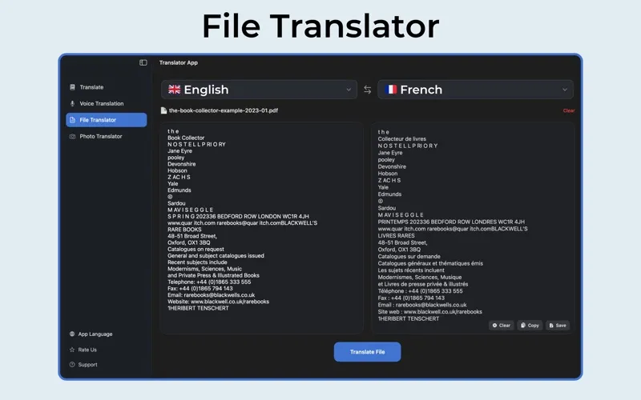Save the translated text
641x400 pixels.
[x=558, y=326]
